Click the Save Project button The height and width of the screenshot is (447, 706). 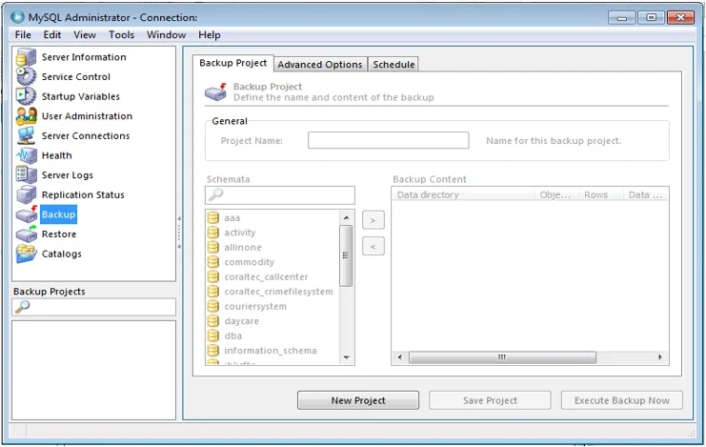click(x=490, y=400)
